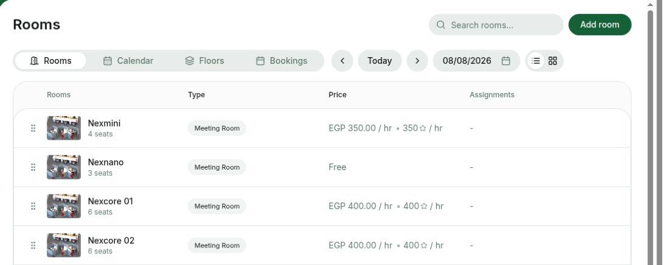
Task: Click the credit star icon in Nexcore 01 row
Action: (x=423, y=206)
